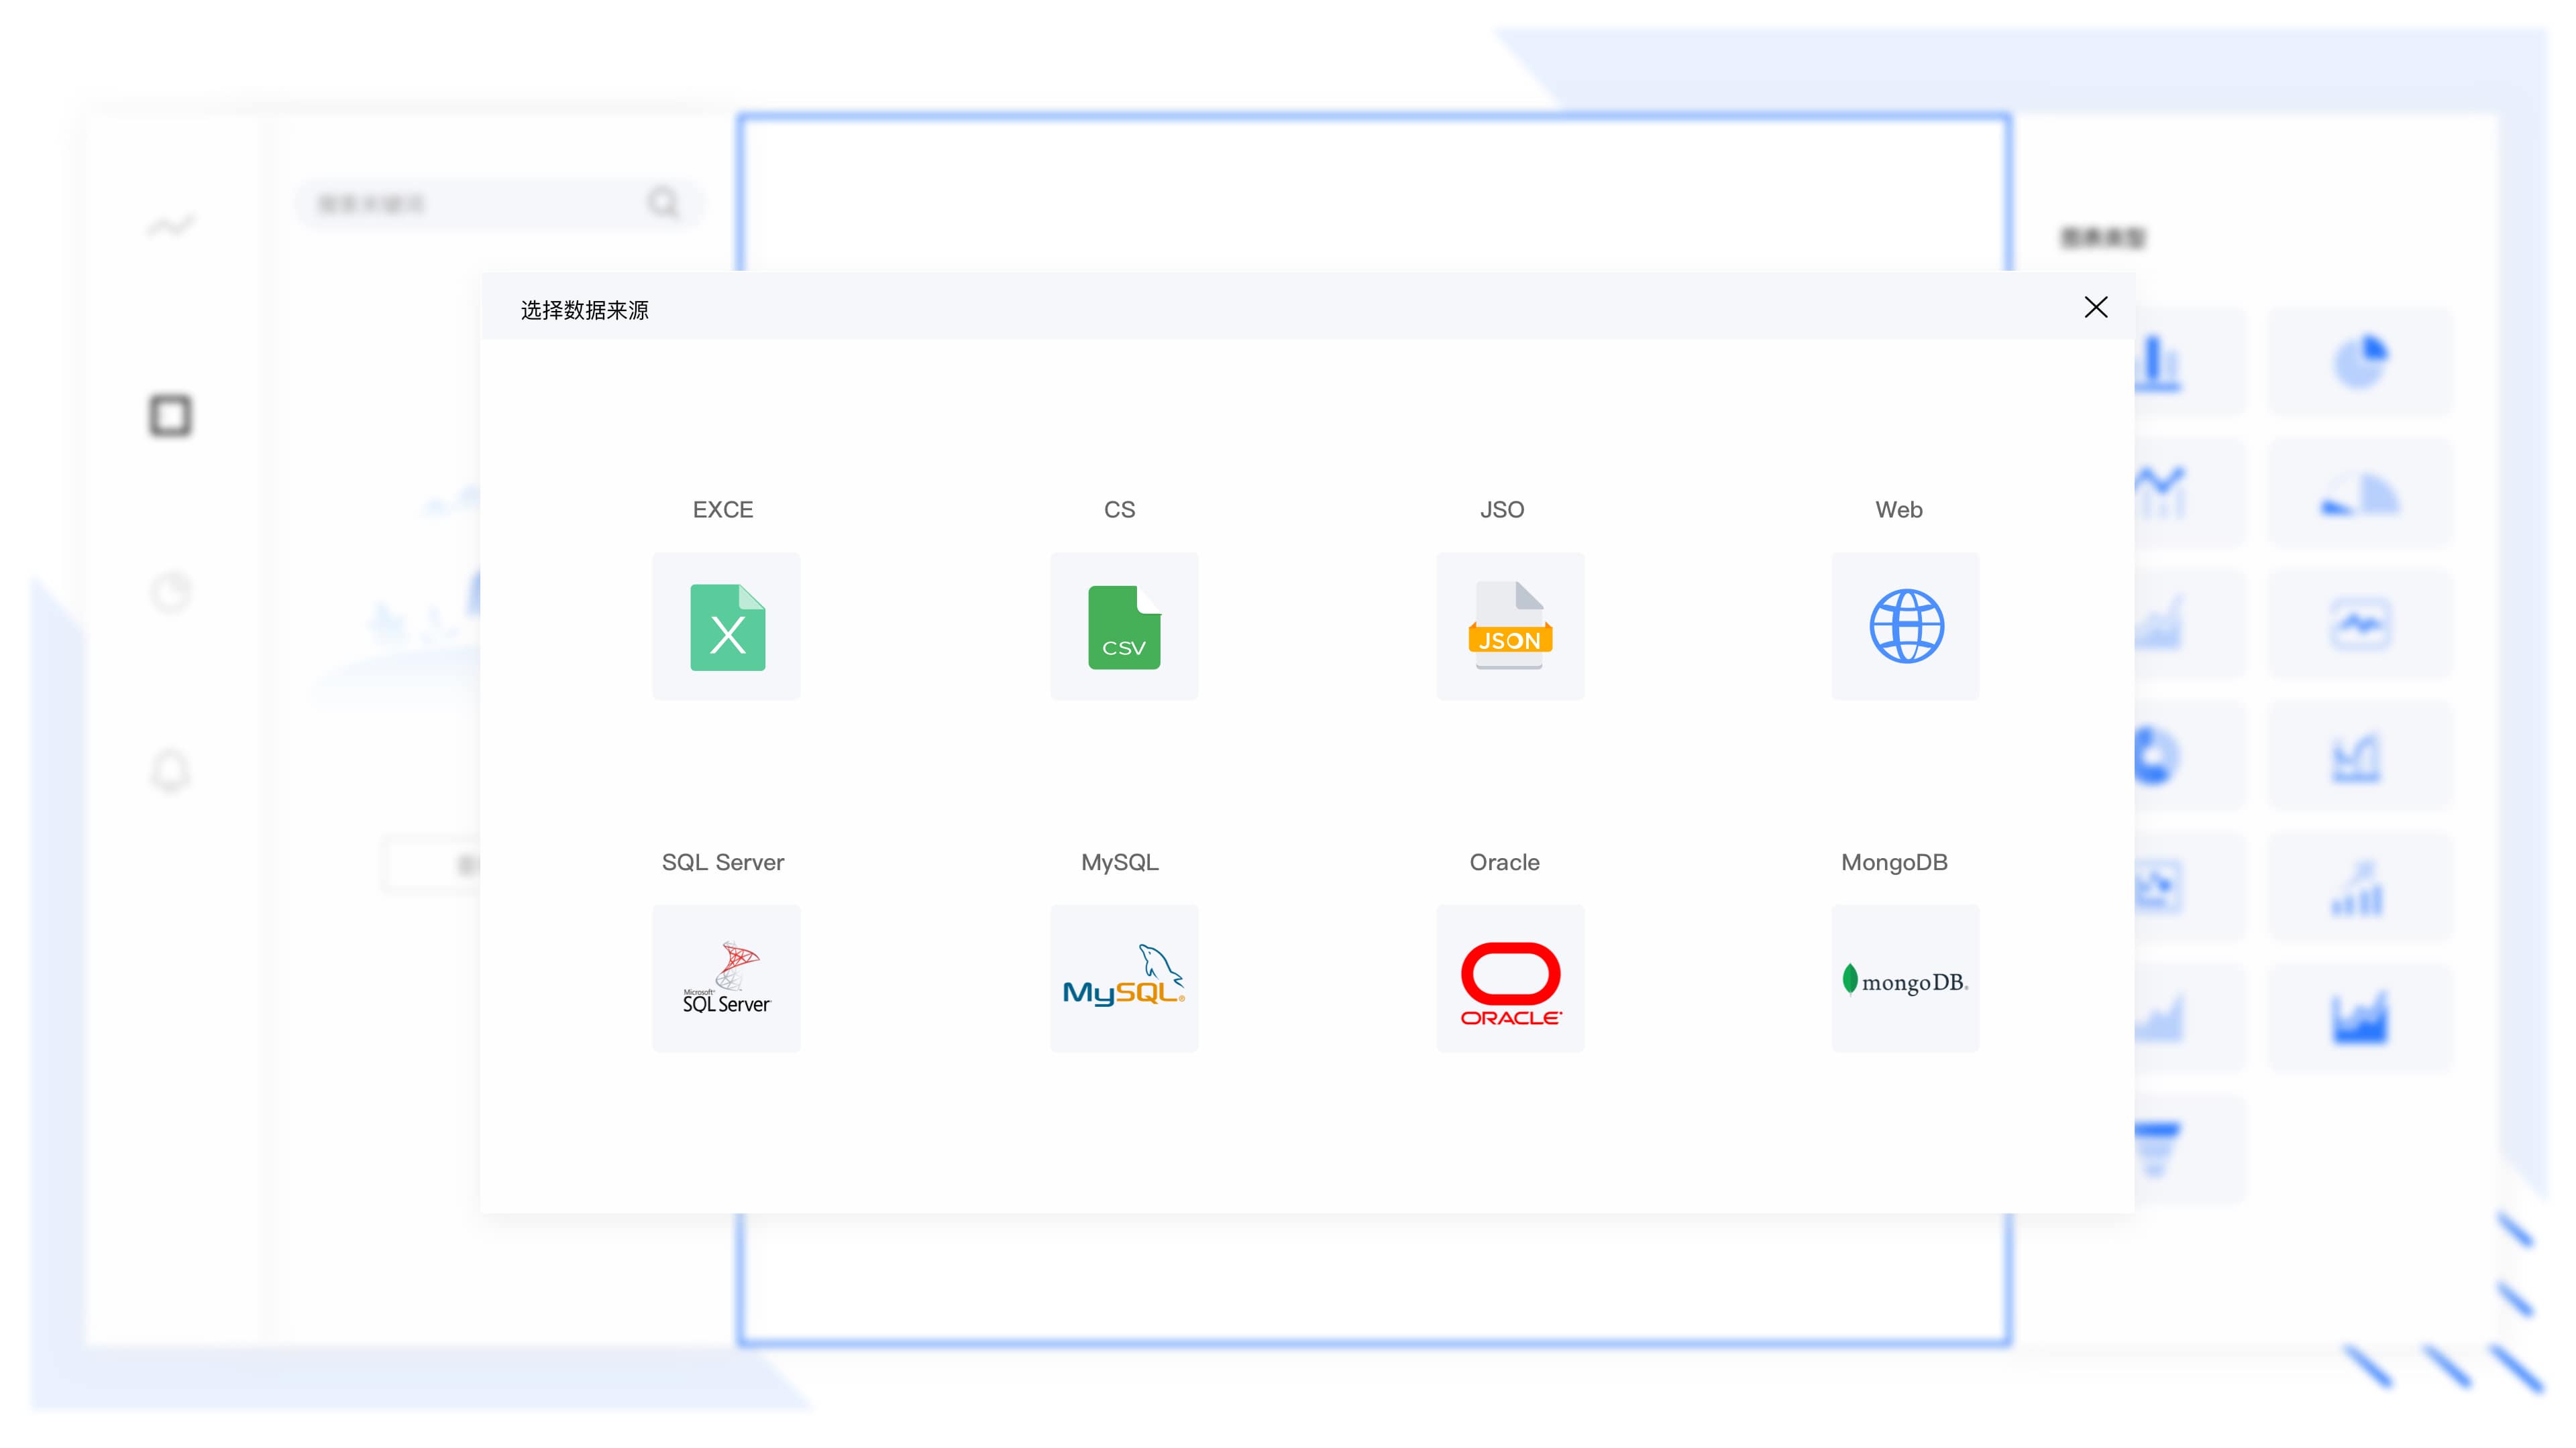Click the Oracle label text
2576x1448 pixels.
pos(1505,862)
